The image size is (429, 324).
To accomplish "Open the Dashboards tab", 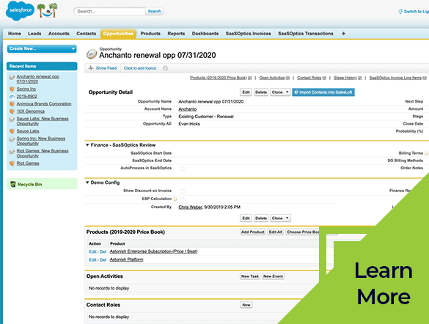I will click(x=205, y=34).
